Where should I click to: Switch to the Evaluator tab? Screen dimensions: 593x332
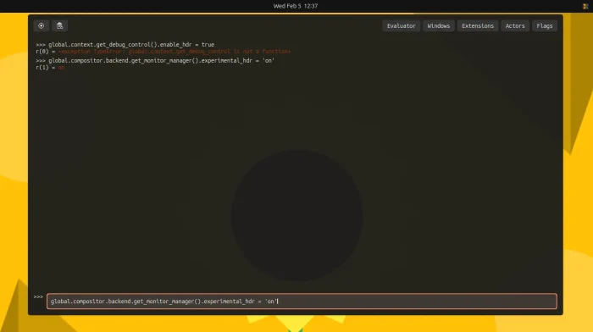coord(401,25)
